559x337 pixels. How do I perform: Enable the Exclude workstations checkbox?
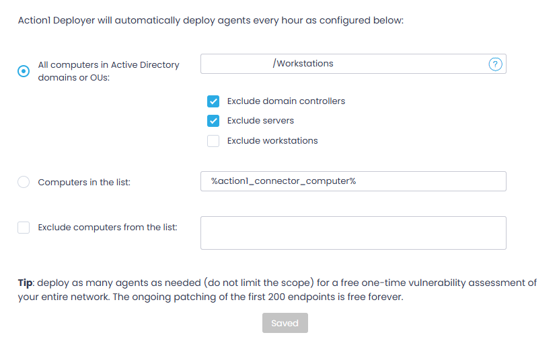click(213, 141)
